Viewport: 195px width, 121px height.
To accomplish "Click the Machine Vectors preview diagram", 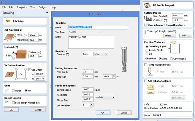I will (x=174, y=47).
